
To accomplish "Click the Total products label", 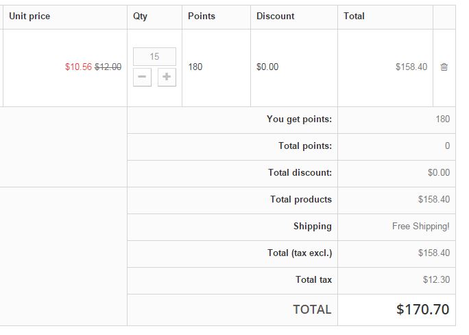I will pos(300,200).
